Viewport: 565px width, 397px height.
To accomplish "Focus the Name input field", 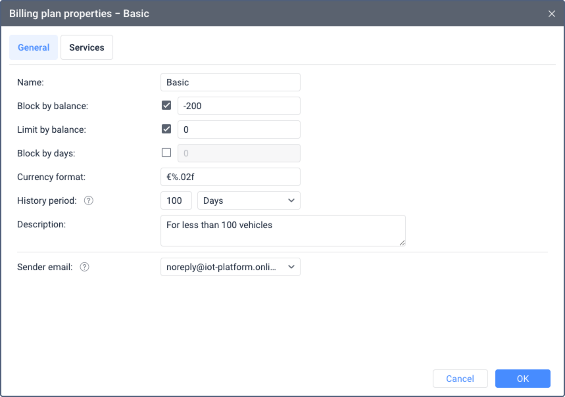I will (230, 82).
